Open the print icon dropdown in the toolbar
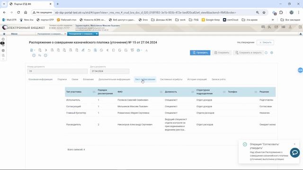This screenshot has width=303, height=170. pos(139,51)
